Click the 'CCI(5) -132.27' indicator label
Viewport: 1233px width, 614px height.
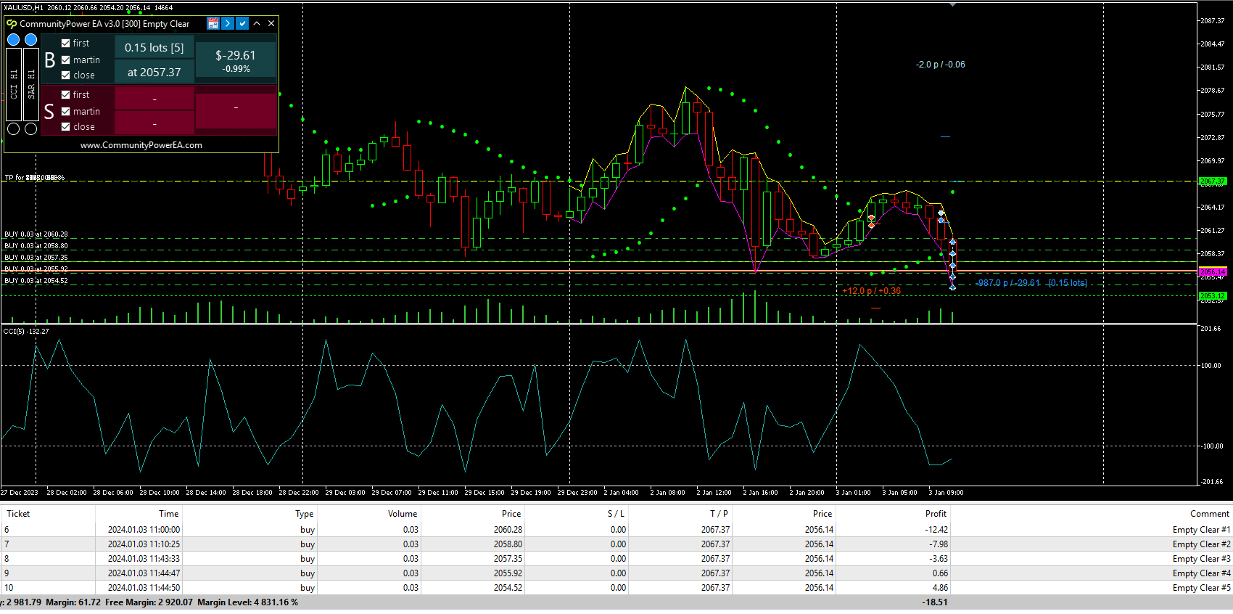pyautogui.click(x=26, y=332)
